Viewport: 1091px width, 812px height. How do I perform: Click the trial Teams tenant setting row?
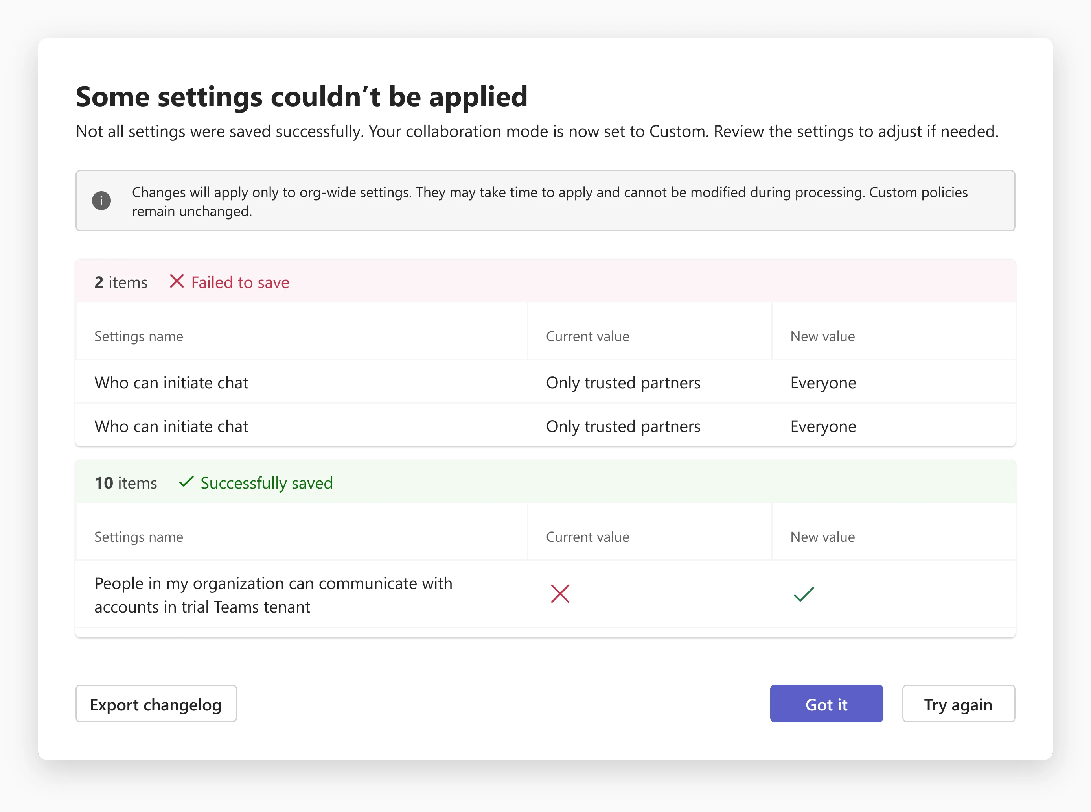click(x=545, y=594)
